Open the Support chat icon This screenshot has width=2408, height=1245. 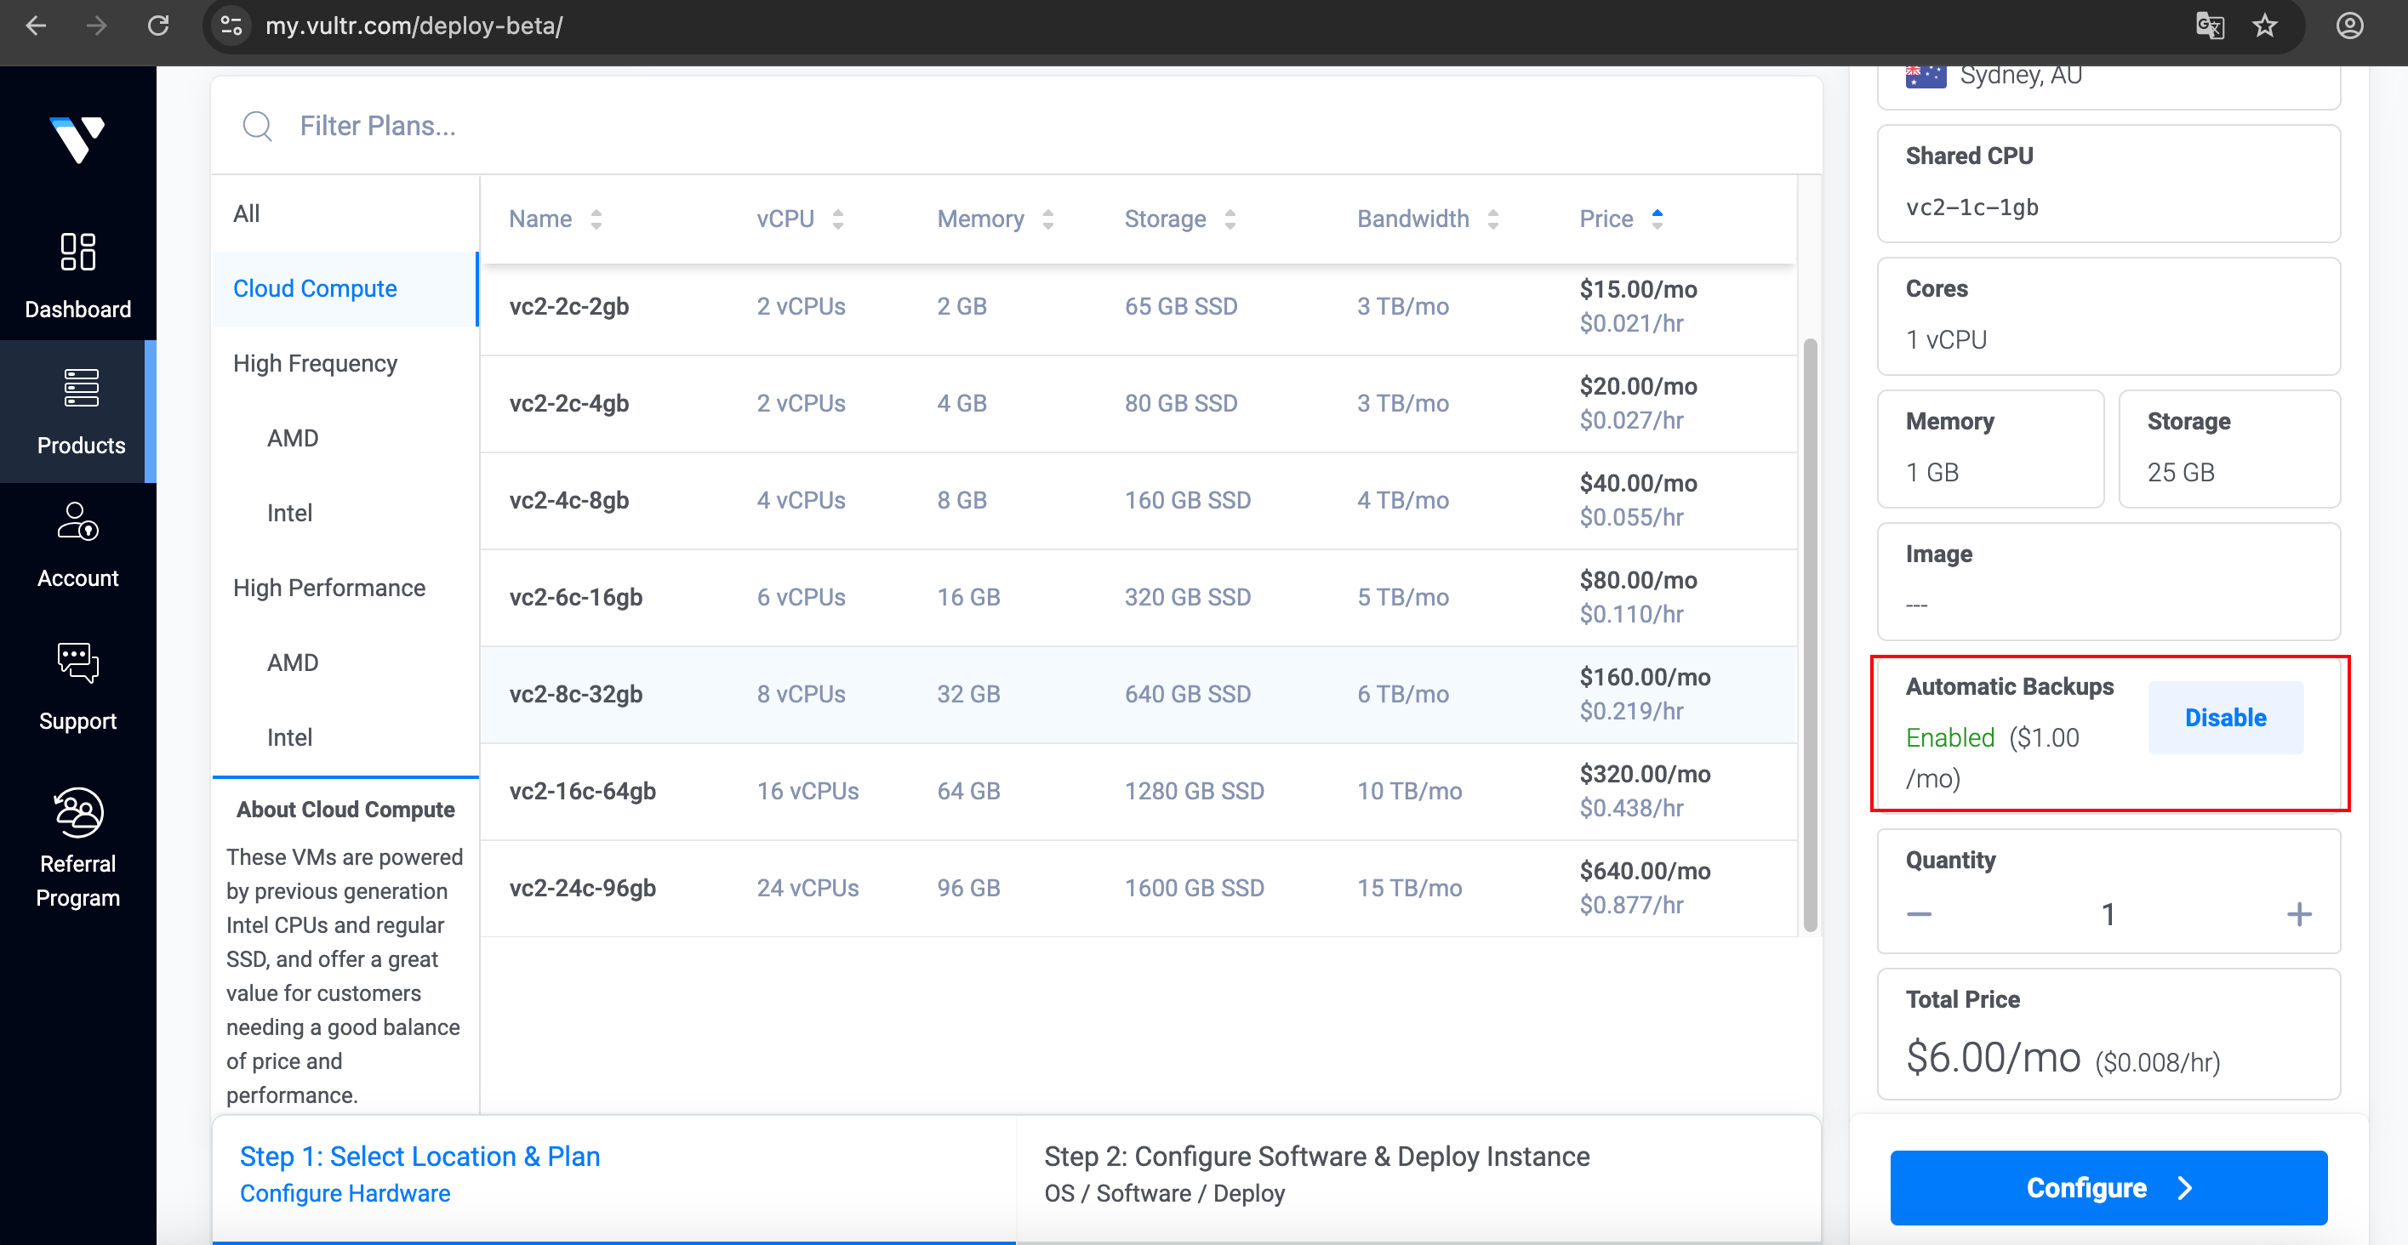77,663
